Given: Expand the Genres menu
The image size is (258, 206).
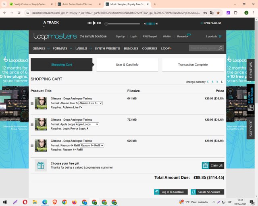Looking at the screenshot, I should (41, 48).
